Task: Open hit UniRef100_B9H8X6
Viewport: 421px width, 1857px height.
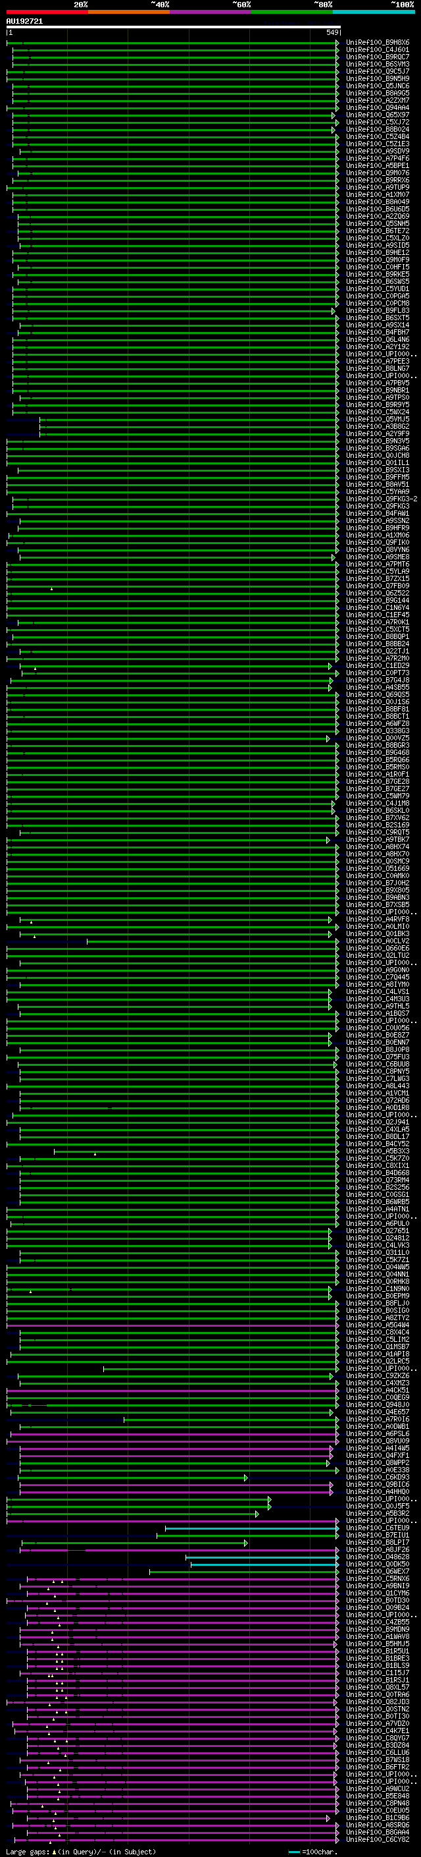Action: point(378,43)
